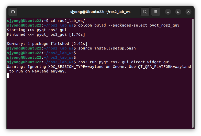Open the terminal search tool
Screen dimensions: 201x136
145,12
